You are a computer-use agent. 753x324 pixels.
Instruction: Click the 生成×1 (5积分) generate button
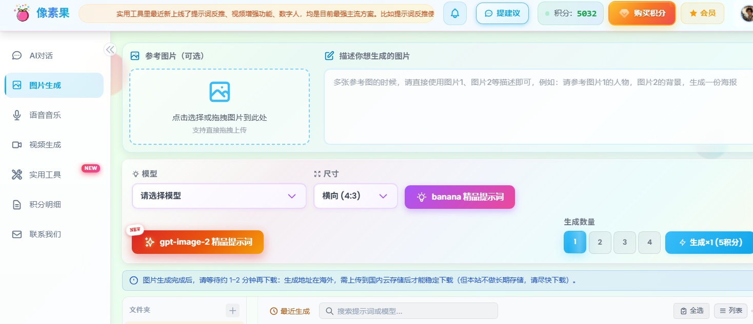[709, 243]
